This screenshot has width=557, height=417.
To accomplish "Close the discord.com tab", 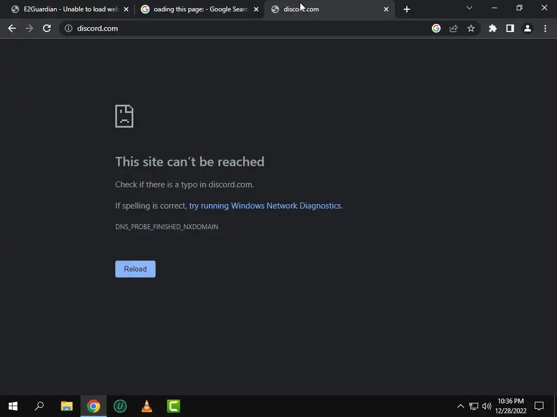I will pyautogui.click(x=386, y=10).
